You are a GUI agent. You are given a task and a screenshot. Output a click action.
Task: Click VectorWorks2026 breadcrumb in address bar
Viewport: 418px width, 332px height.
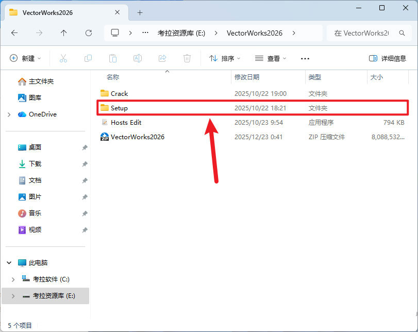pos(254,33)
